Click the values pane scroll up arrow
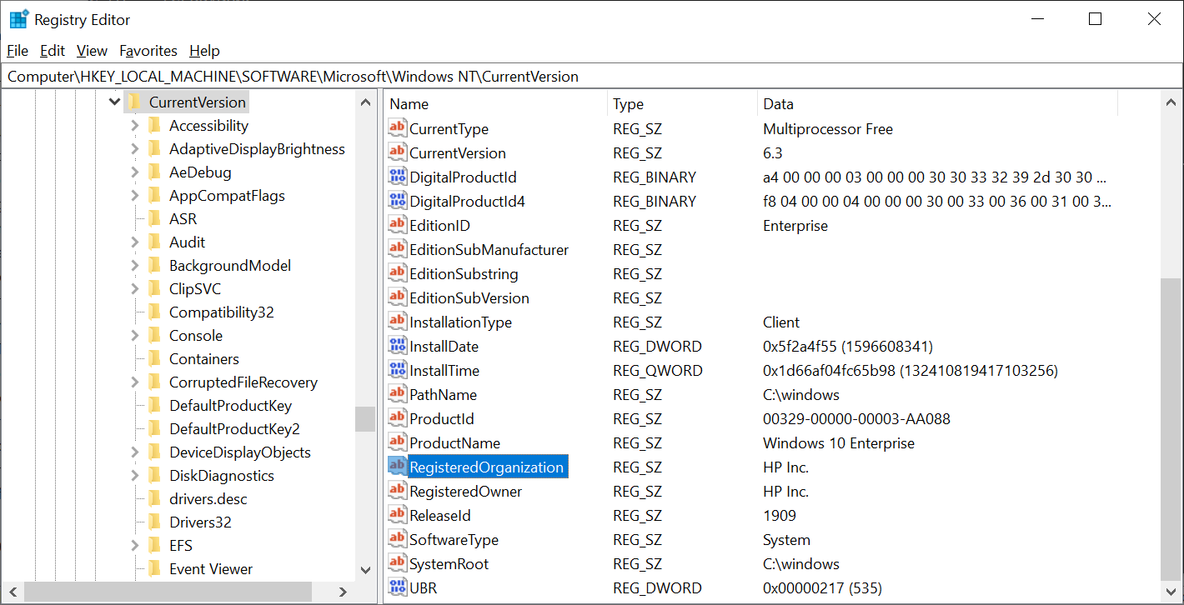This screenshot has height=605, width=1184. coord(1171,102)
